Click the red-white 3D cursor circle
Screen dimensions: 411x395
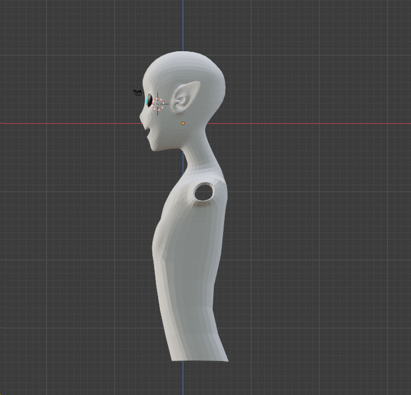[x=158, y=104]
